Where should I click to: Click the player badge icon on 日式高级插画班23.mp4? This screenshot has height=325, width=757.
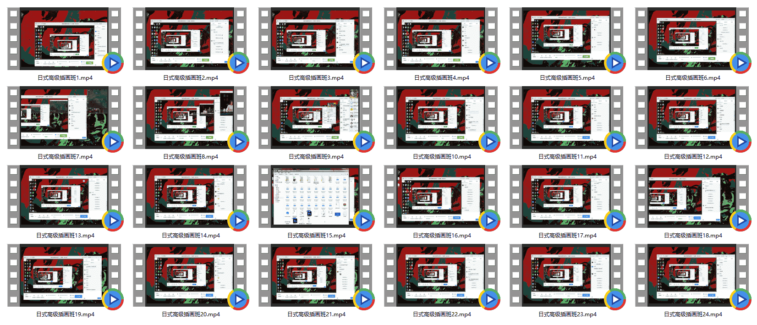coord(615,299)
